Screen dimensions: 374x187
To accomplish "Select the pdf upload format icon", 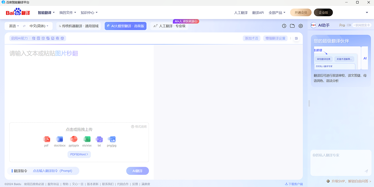I will coord(47,139).
